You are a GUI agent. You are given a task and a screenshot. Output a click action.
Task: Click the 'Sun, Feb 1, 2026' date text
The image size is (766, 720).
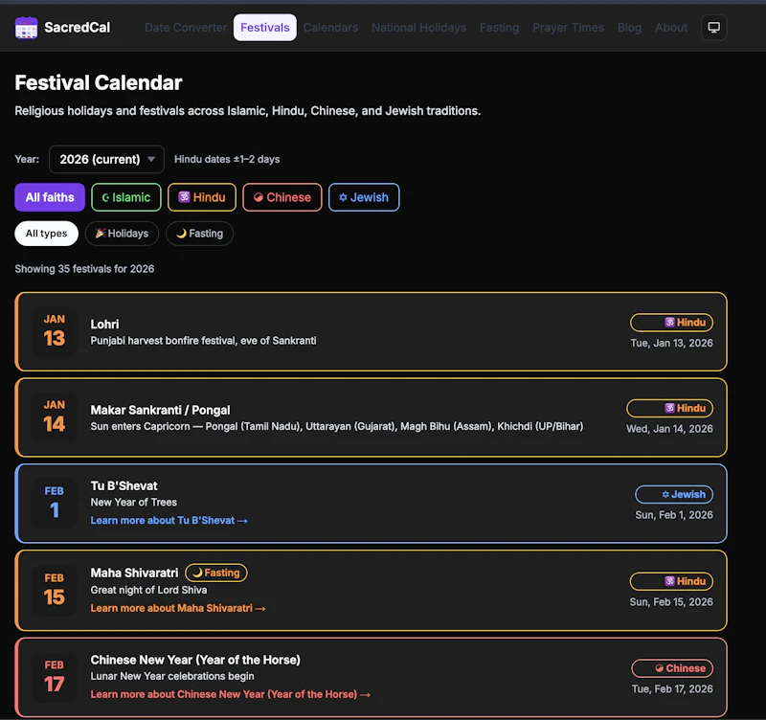click(x=674, y=515)
